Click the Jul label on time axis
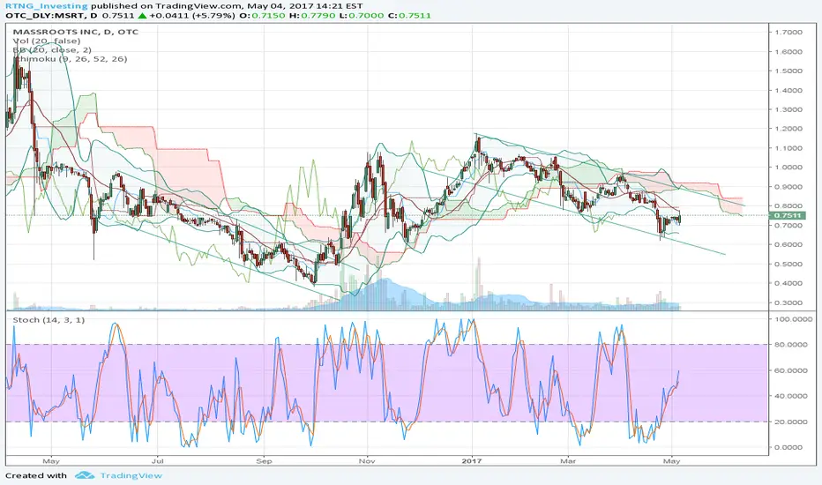 click(158, 461)
